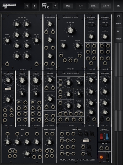Flip the Synch switch on right 921B
123x165 pixels.
pos(33,102)
